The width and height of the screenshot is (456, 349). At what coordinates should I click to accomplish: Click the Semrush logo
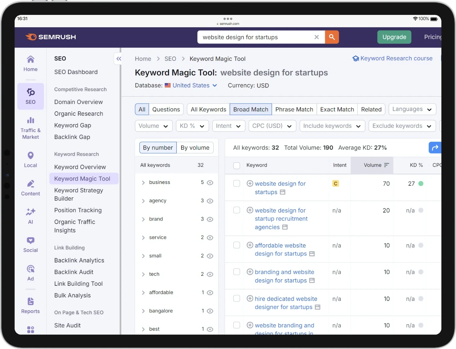coord(51,37)
